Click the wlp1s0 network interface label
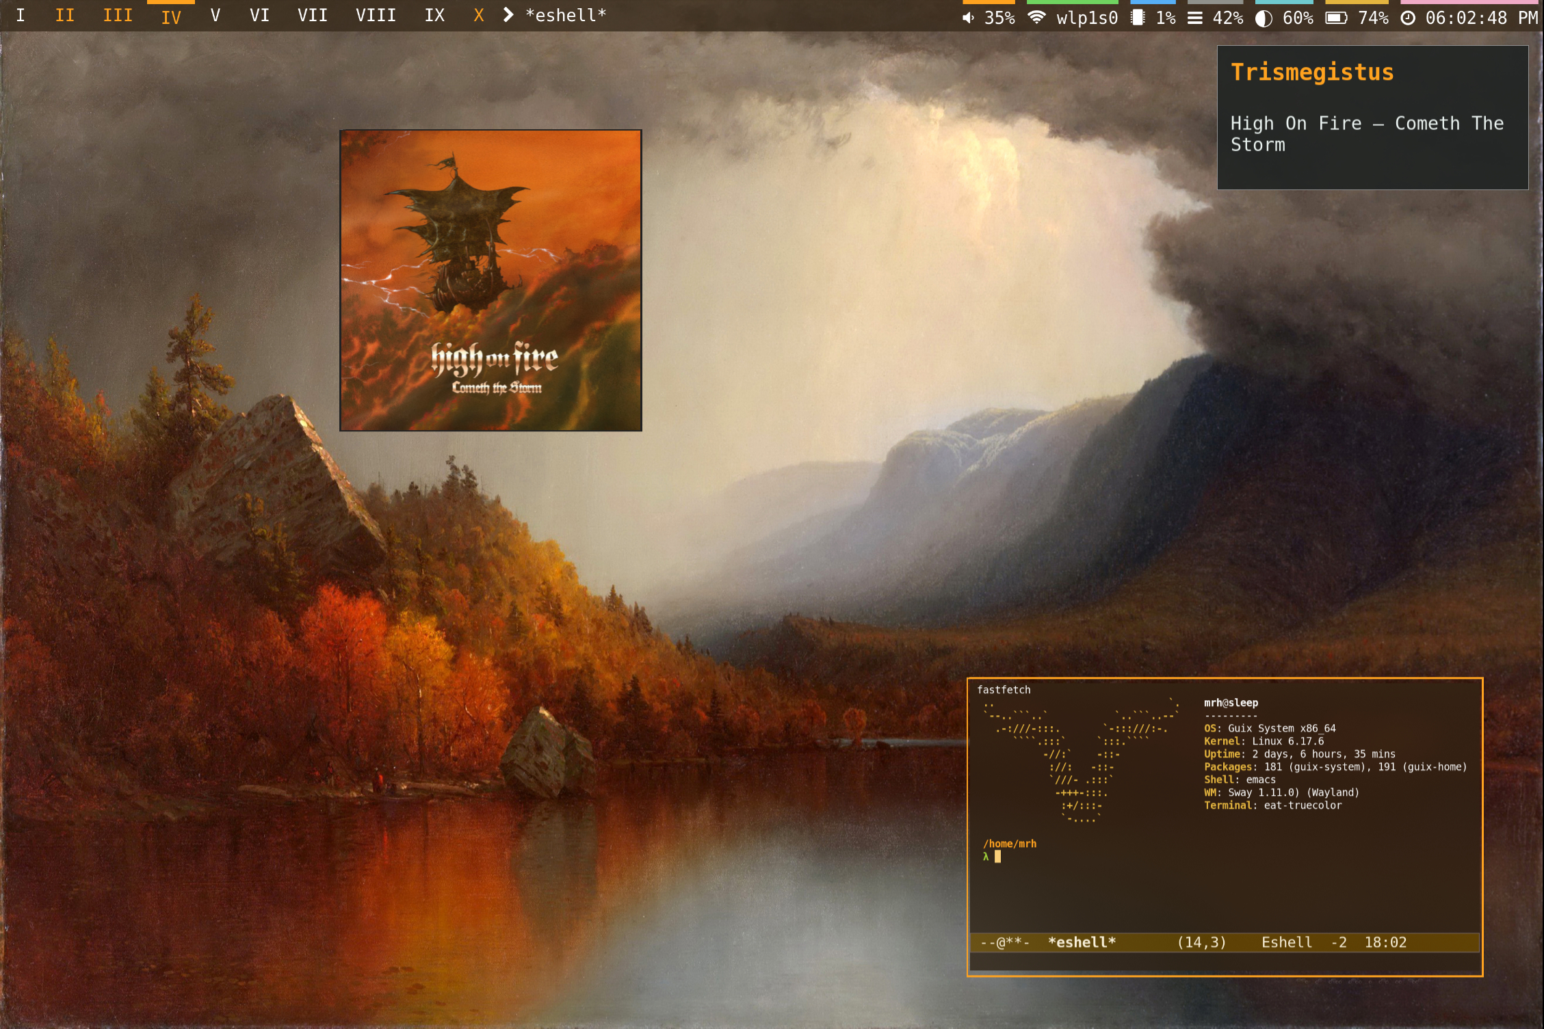This screenshot has width=1544, height=1029. [1087, 18]
